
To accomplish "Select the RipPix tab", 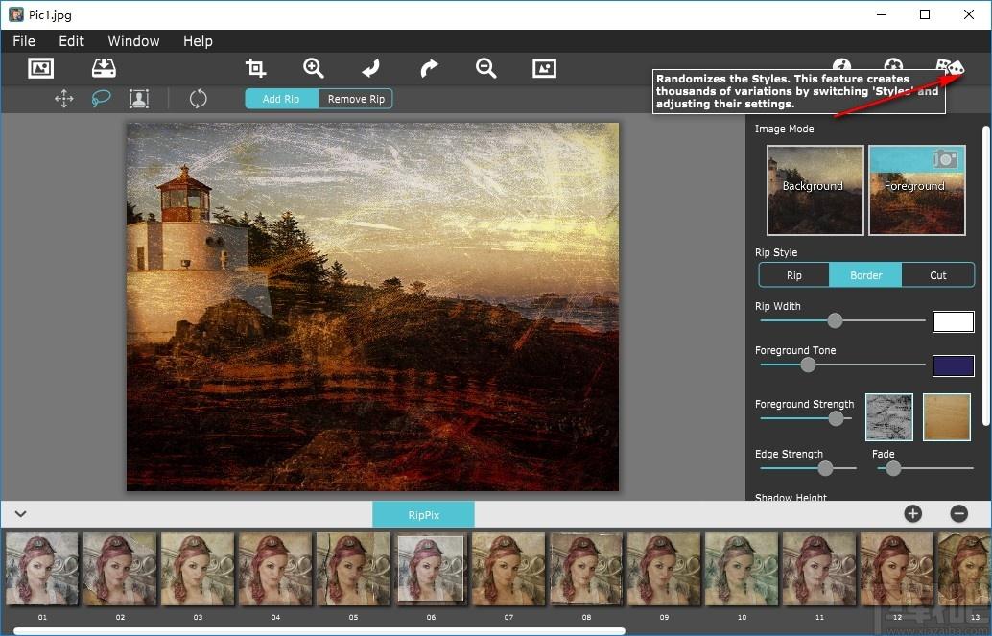I will pyautogui.click(x=423, y=514).
